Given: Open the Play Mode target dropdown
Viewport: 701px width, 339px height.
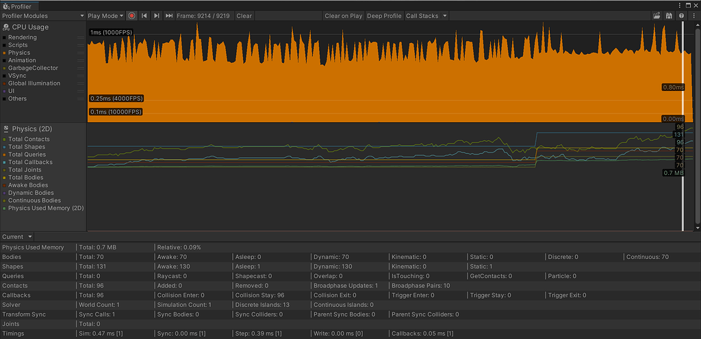Looking at the screenshot, I should (105, 16).
